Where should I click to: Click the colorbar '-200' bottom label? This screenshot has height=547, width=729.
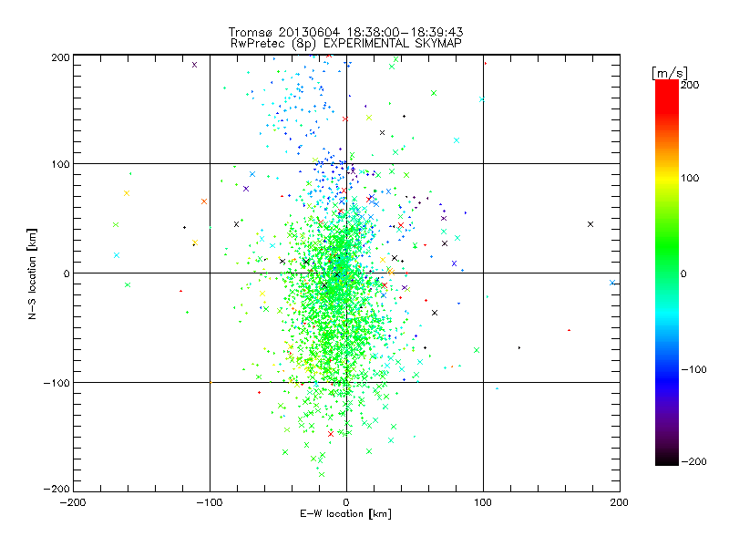(x=693, y=461)
